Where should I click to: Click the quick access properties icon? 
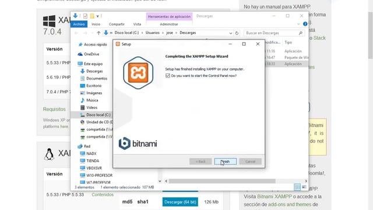click(85, 16)
